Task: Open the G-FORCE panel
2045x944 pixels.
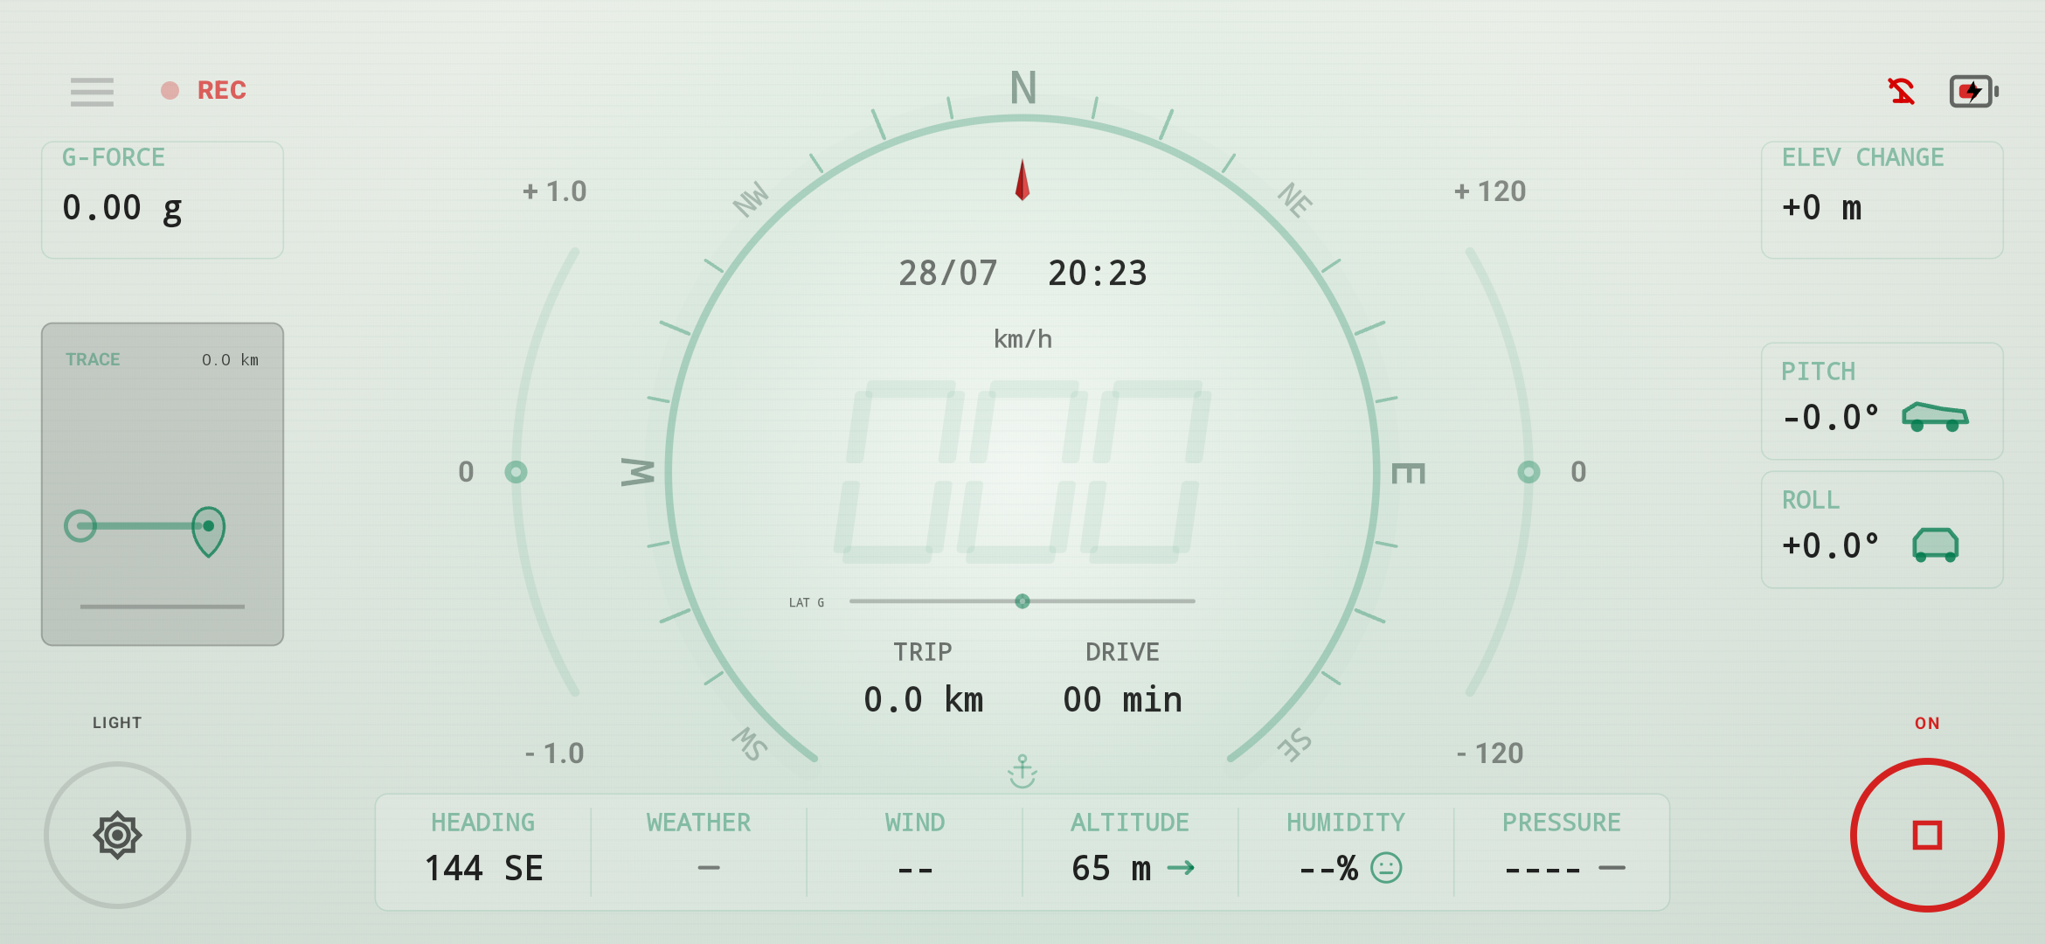Action: (x=163, y=199)
